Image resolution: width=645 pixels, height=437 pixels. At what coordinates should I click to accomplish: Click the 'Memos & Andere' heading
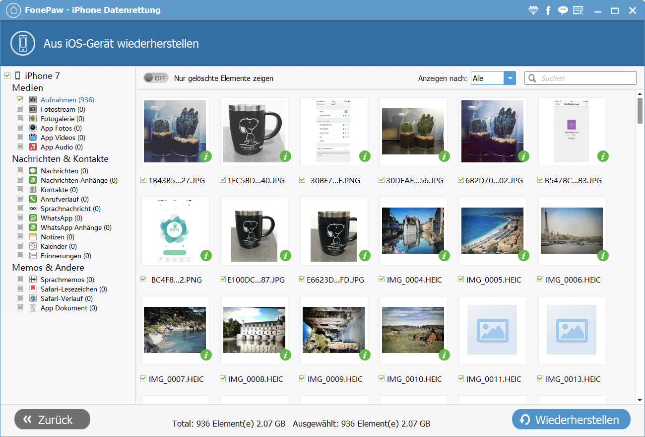(48, 268)
